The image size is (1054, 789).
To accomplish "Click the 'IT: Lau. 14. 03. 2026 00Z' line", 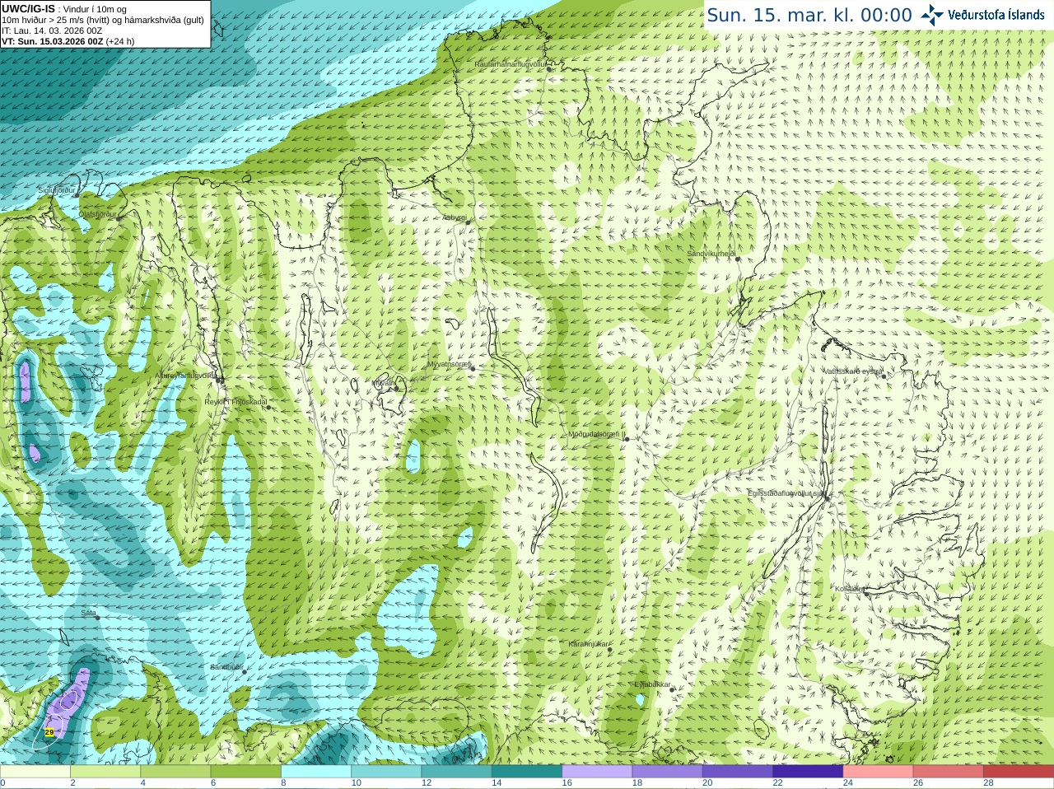I will coord(52,30).
